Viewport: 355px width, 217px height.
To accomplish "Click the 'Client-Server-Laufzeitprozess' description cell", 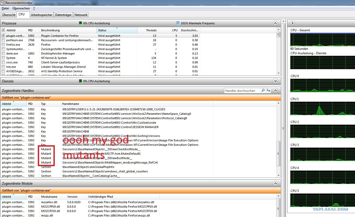I will click(61, 62).
